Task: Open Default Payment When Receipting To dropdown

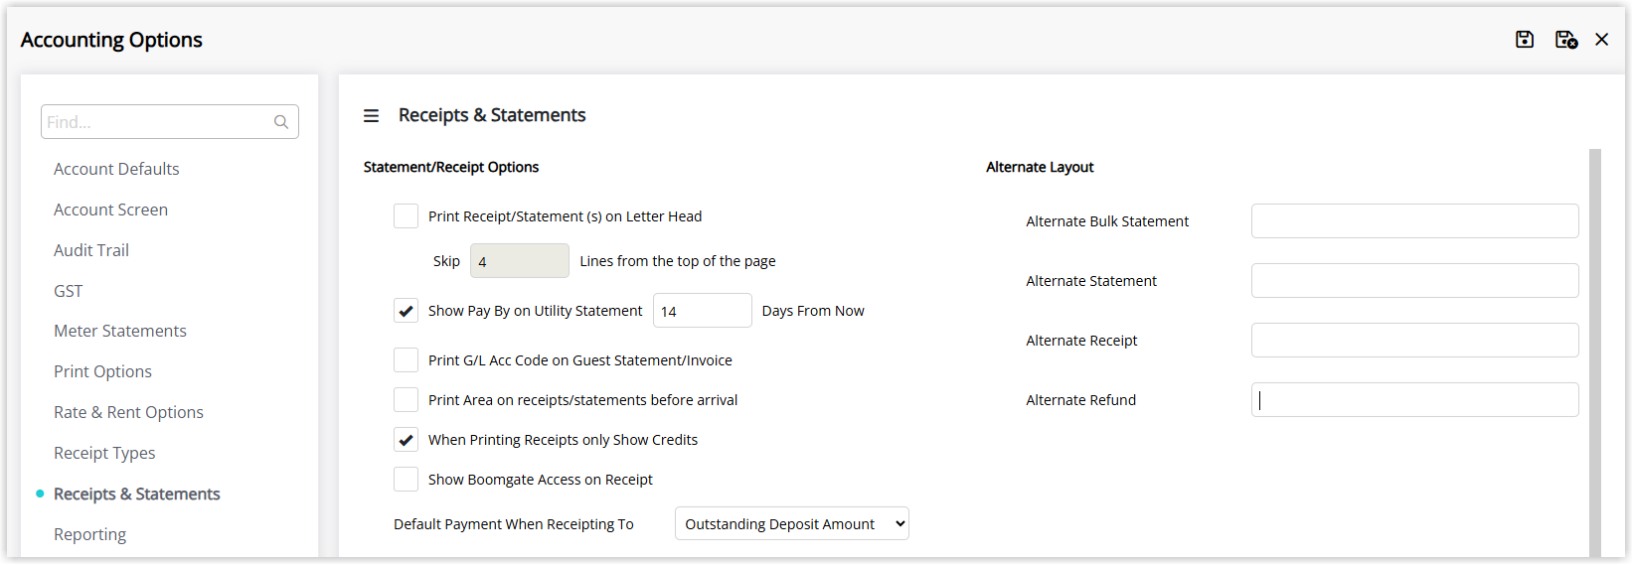Action: pyautogui.click(x=792, y=524)
